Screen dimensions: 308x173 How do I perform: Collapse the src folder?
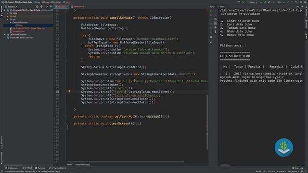8,19
